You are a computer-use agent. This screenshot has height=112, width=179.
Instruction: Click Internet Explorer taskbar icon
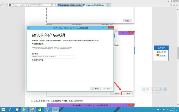tap(24, 110)
